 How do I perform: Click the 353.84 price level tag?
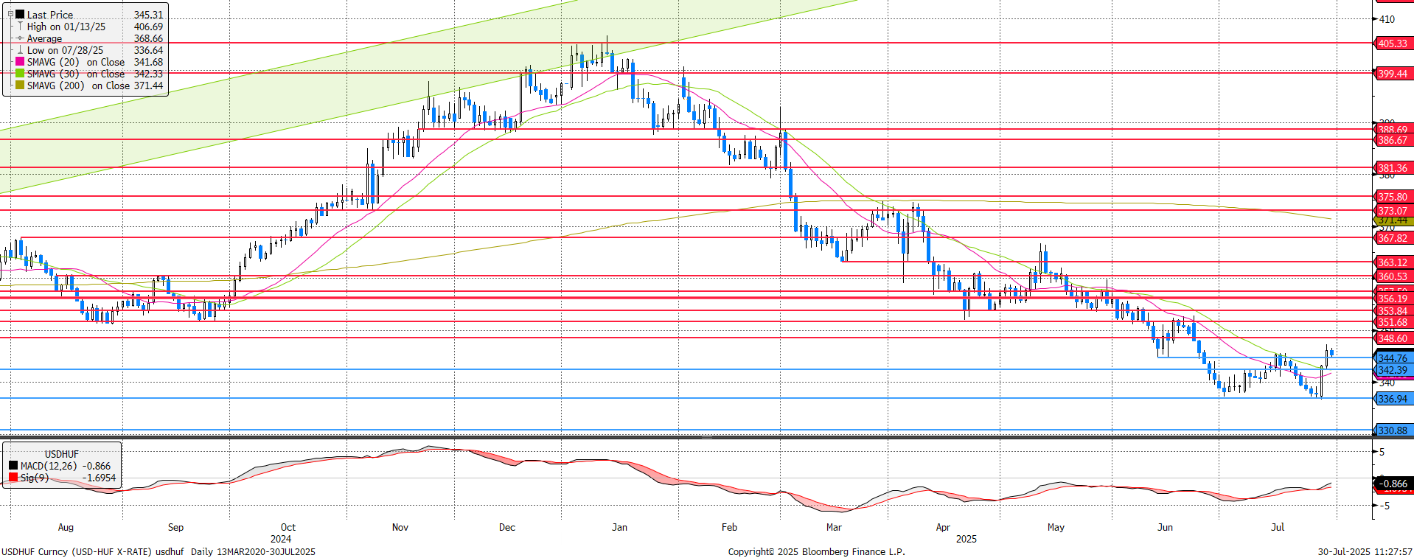1393,311
